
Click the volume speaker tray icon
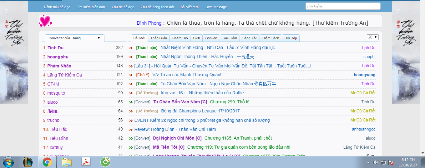pyautogui.click(x=376, y=162)
